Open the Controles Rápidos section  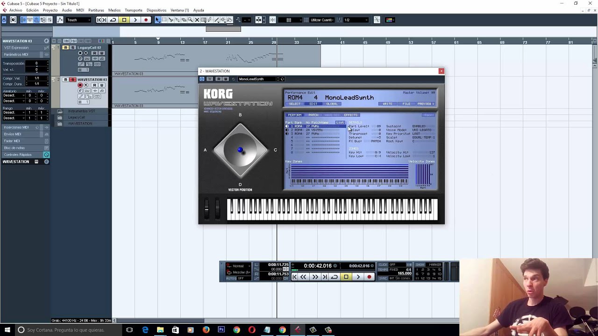[x=26, y=154]
